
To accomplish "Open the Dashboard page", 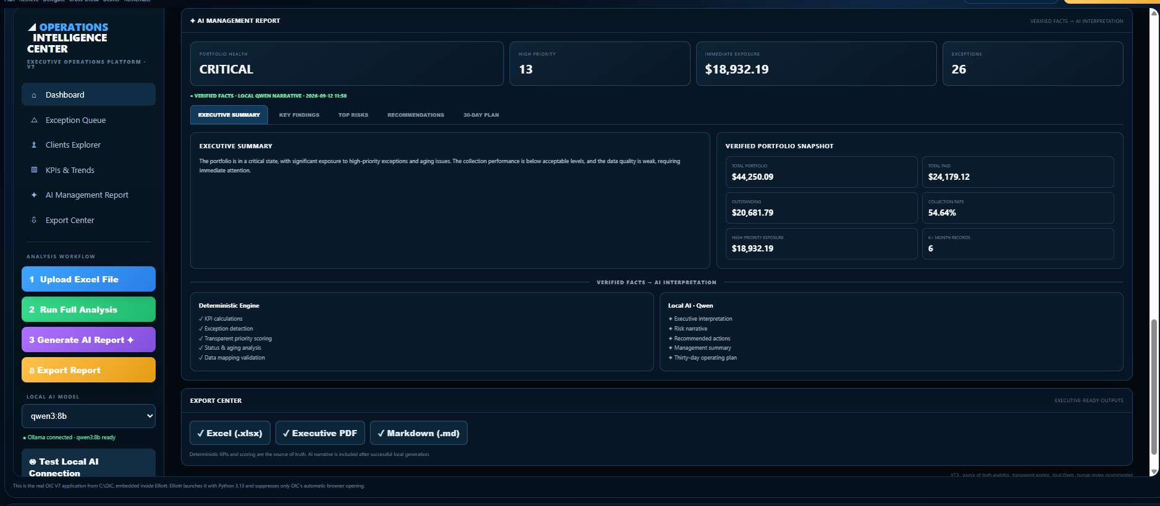I will coord(88,95).
